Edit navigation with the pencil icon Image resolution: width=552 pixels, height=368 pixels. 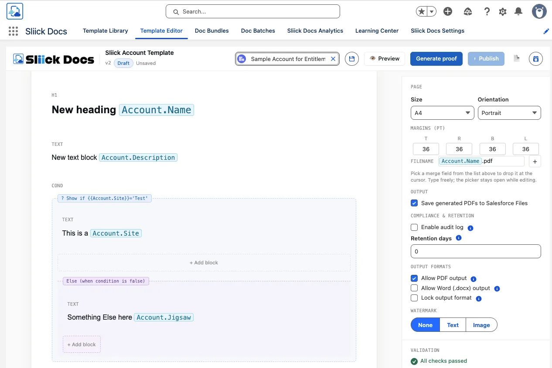point(546,31)
